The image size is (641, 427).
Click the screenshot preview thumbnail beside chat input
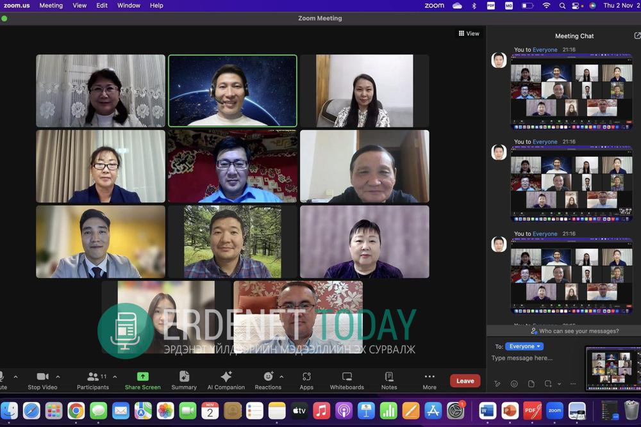pyautogui.click(x=613, y=369)
